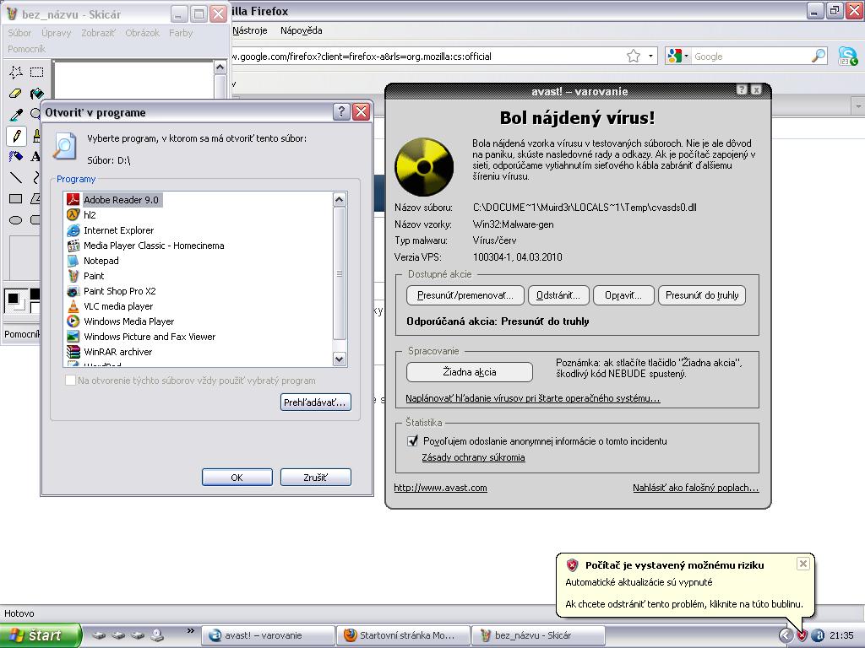Select the Line drawing tool
Viewport: 865px width, 648px height.
click(15, 177)
